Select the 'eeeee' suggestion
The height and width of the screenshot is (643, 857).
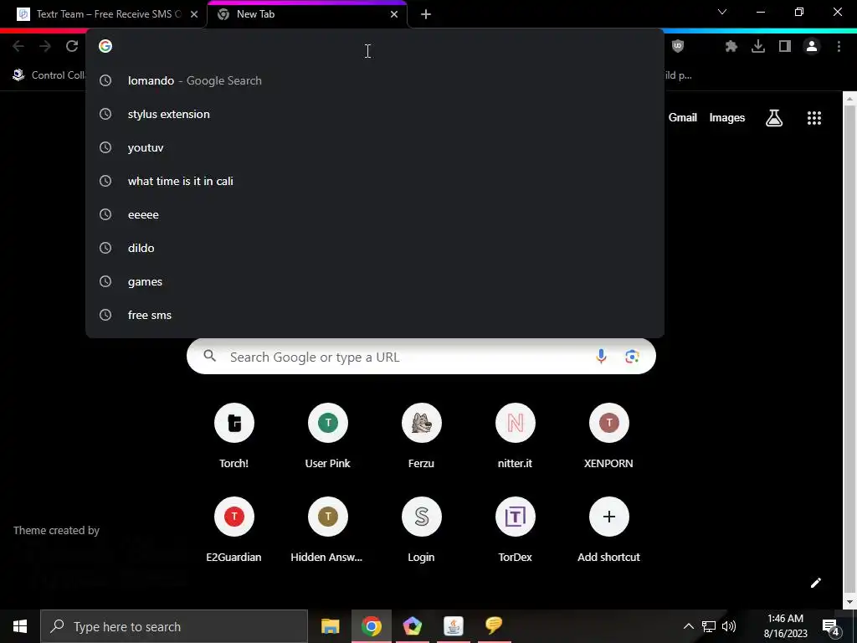[375, 214]
